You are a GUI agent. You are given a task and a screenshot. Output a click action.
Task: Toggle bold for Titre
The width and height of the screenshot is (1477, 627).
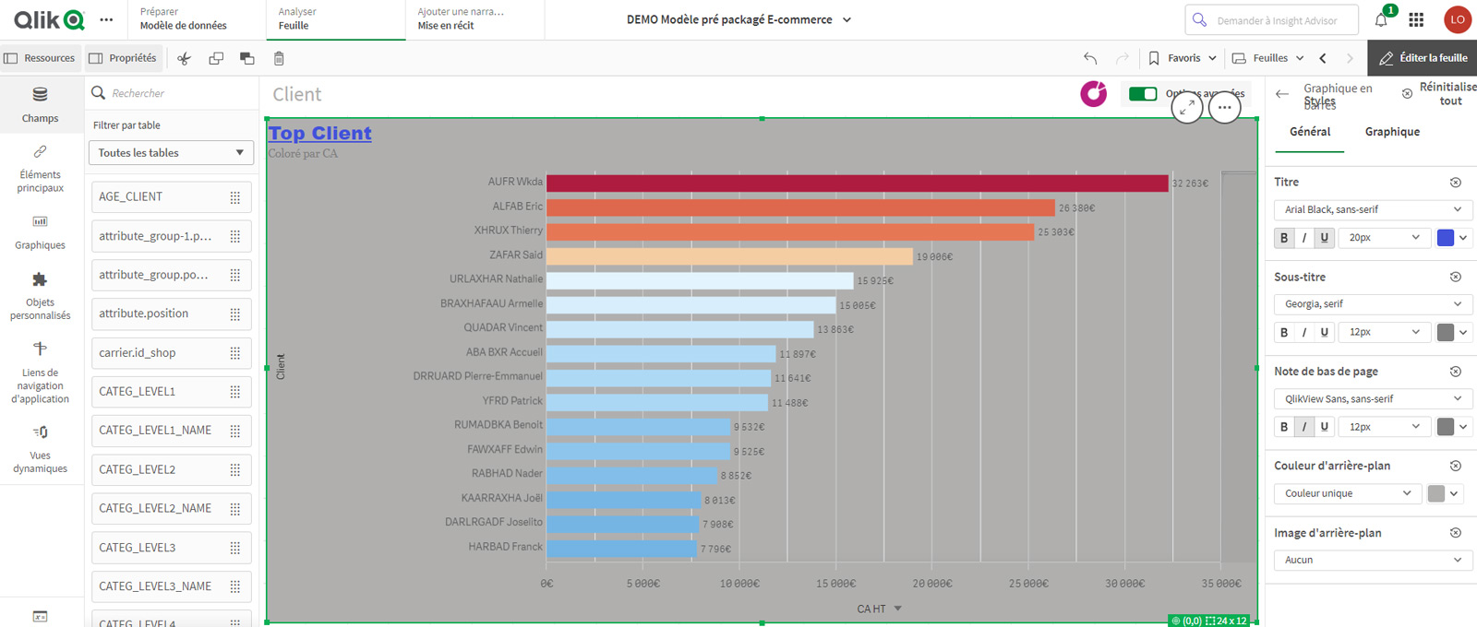(1284, 238)
